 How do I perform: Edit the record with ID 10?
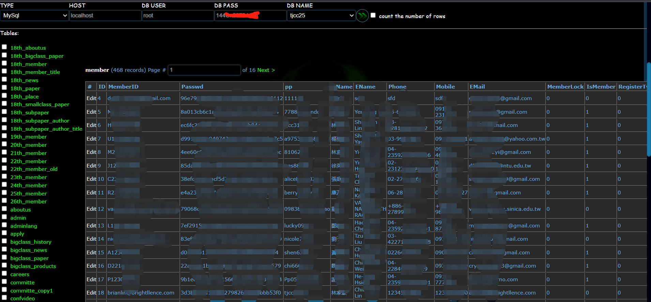[x=91, y=179]
